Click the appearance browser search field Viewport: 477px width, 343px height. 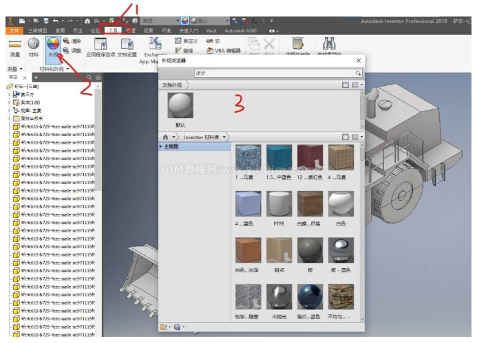point(275,72)
